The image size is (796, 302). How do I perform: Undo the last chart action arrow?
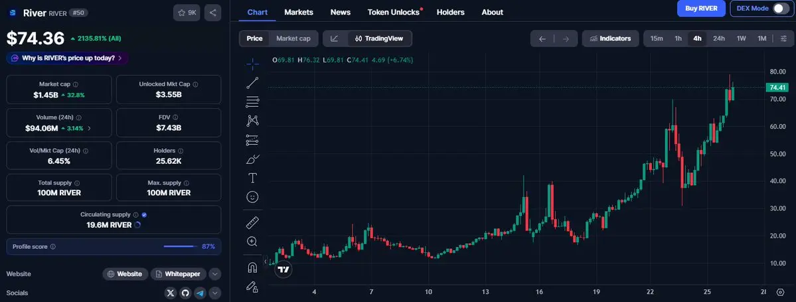pyautogui.click(x=542, y=38)
